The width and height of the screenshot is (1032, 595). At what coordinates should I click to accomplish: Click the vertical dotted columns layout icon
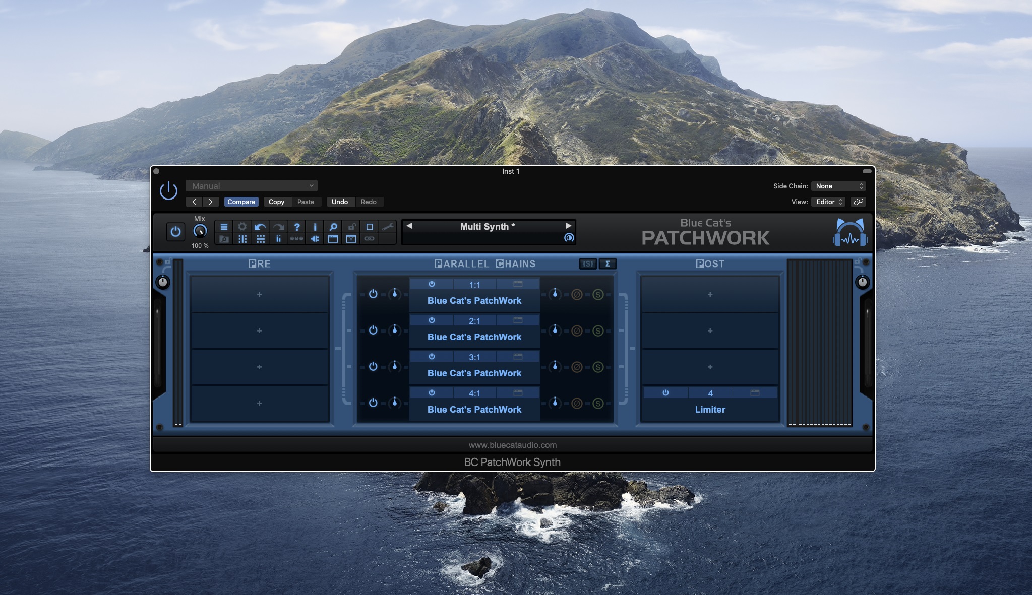pos(242,239)
